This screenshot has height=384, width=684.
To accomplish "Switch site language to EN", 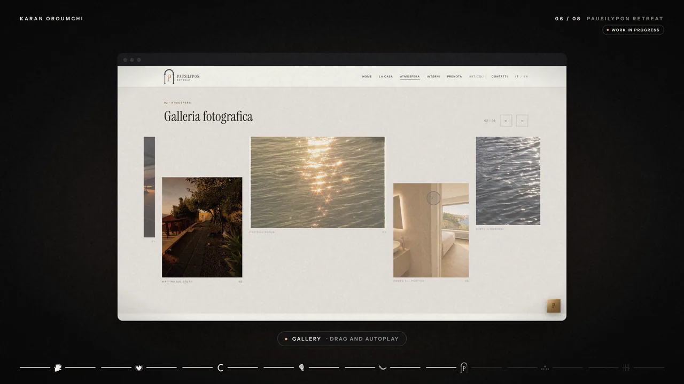I will point(526,77).
